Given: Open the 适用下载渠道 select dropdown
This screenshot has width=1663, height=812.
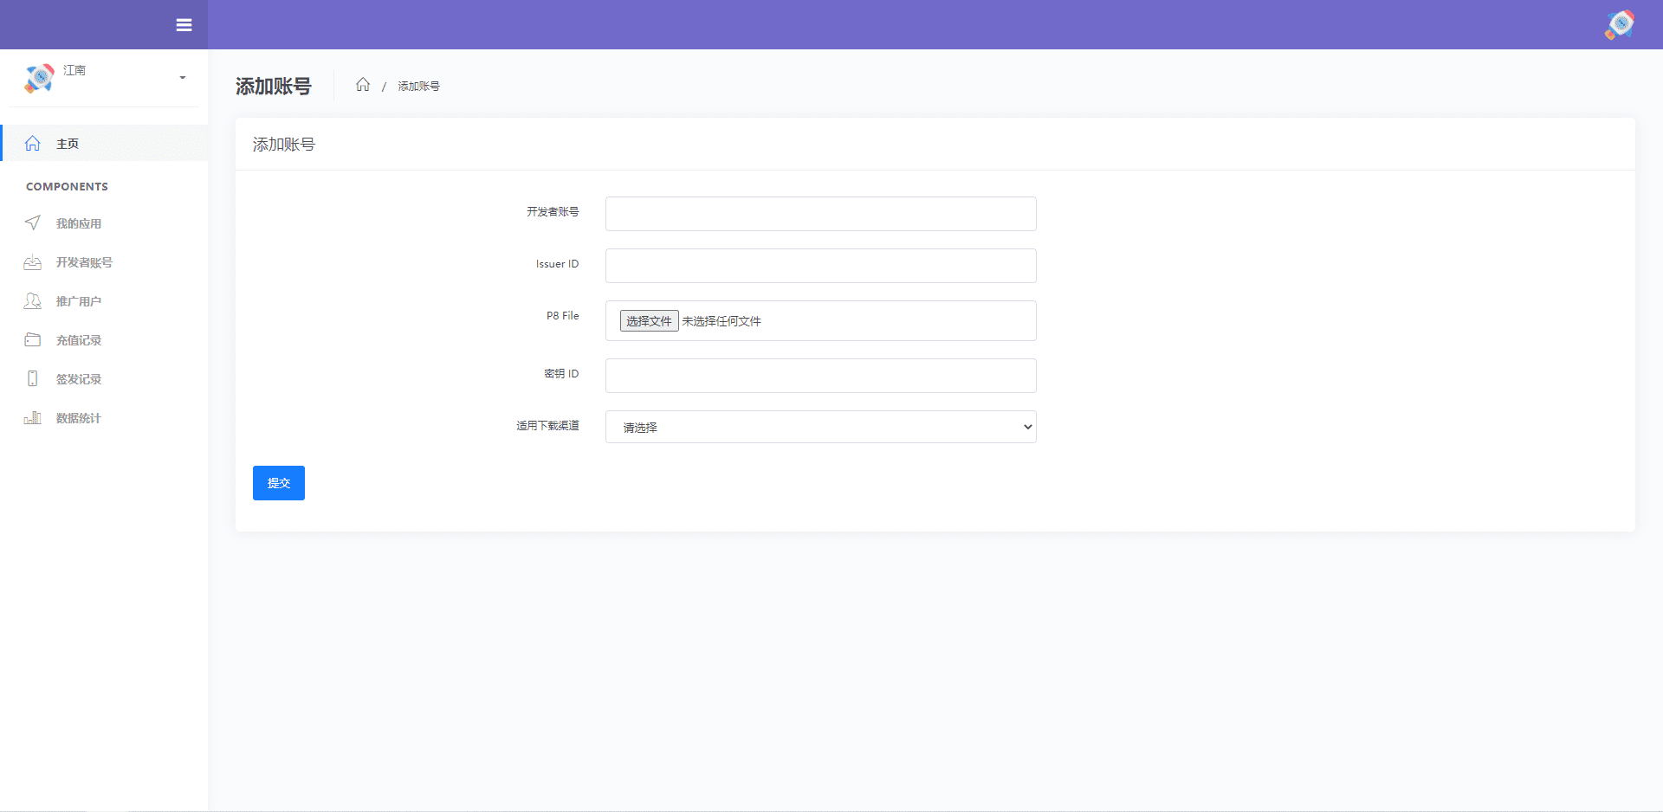Looking at the screenshot, I should [x=820, y=427].
